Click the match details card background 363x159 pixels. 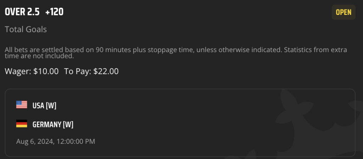(180, 123)
